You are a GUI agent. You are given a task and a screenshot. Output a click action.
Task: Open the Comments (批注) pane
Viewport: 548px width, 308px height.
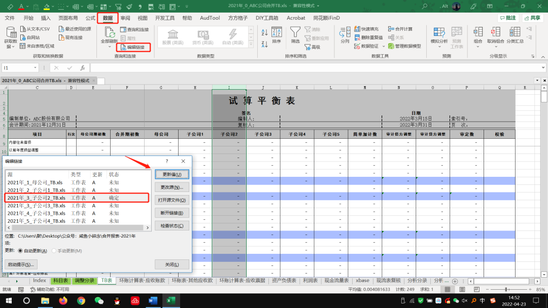point(508,18)
